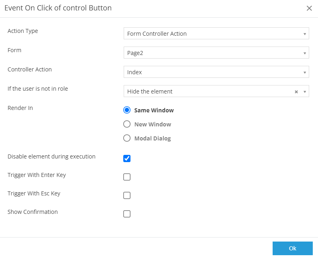The image size is (318, 258).
Task: Clear the 'Hide the element' selection
Action: pyautogui.click(x=296, y=91)
